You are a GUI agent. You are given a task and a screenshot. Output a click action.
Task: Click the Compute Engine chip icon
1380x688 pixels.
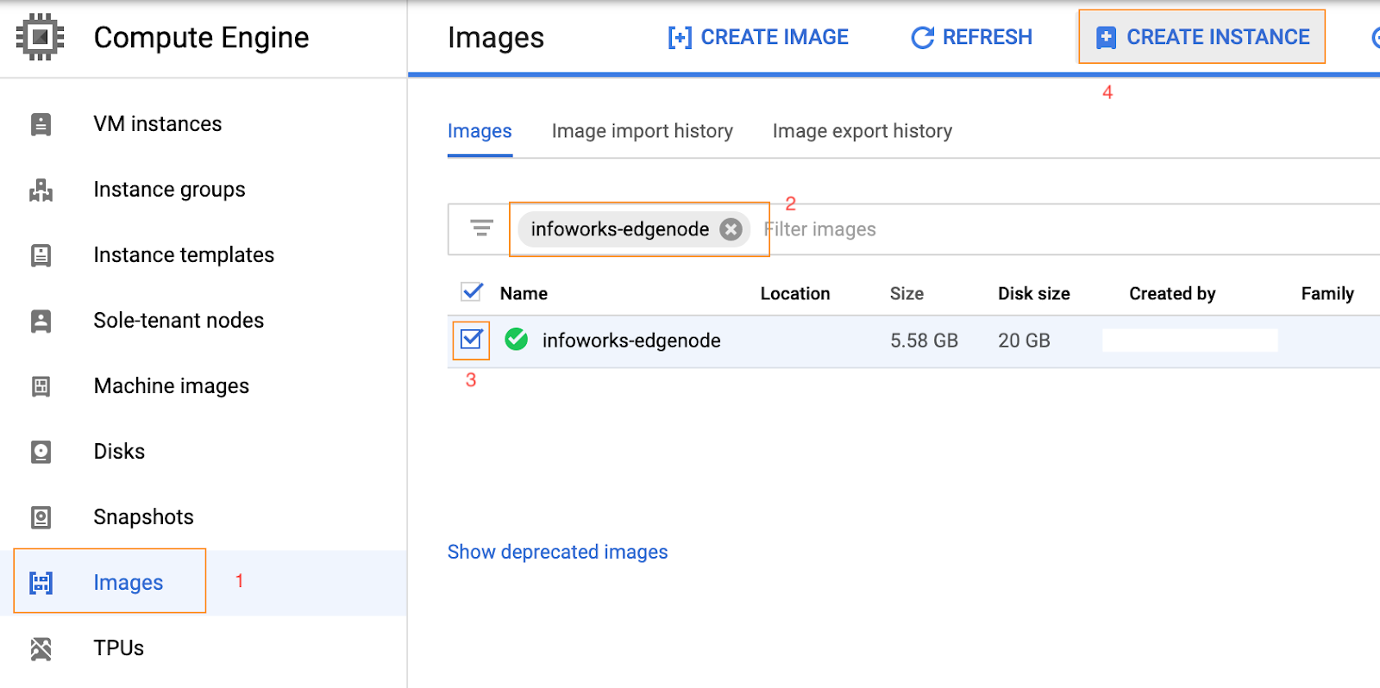coord(41,37)
